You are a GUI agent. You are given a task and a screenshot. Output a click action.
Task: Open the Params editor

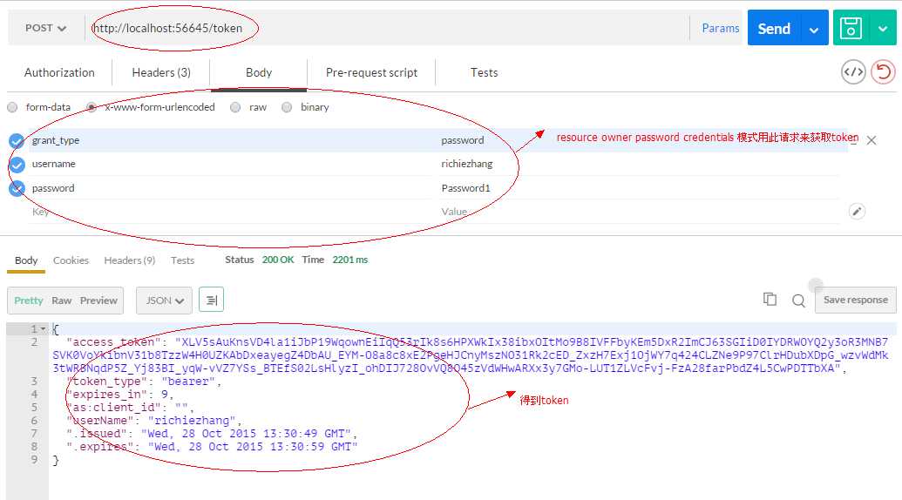pos(720,28)
